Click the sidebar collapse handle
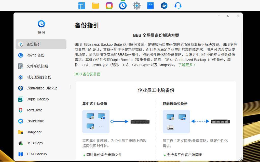Image resolution: width=260 pixels, height=162 pixels. click(x=71, y=87)
